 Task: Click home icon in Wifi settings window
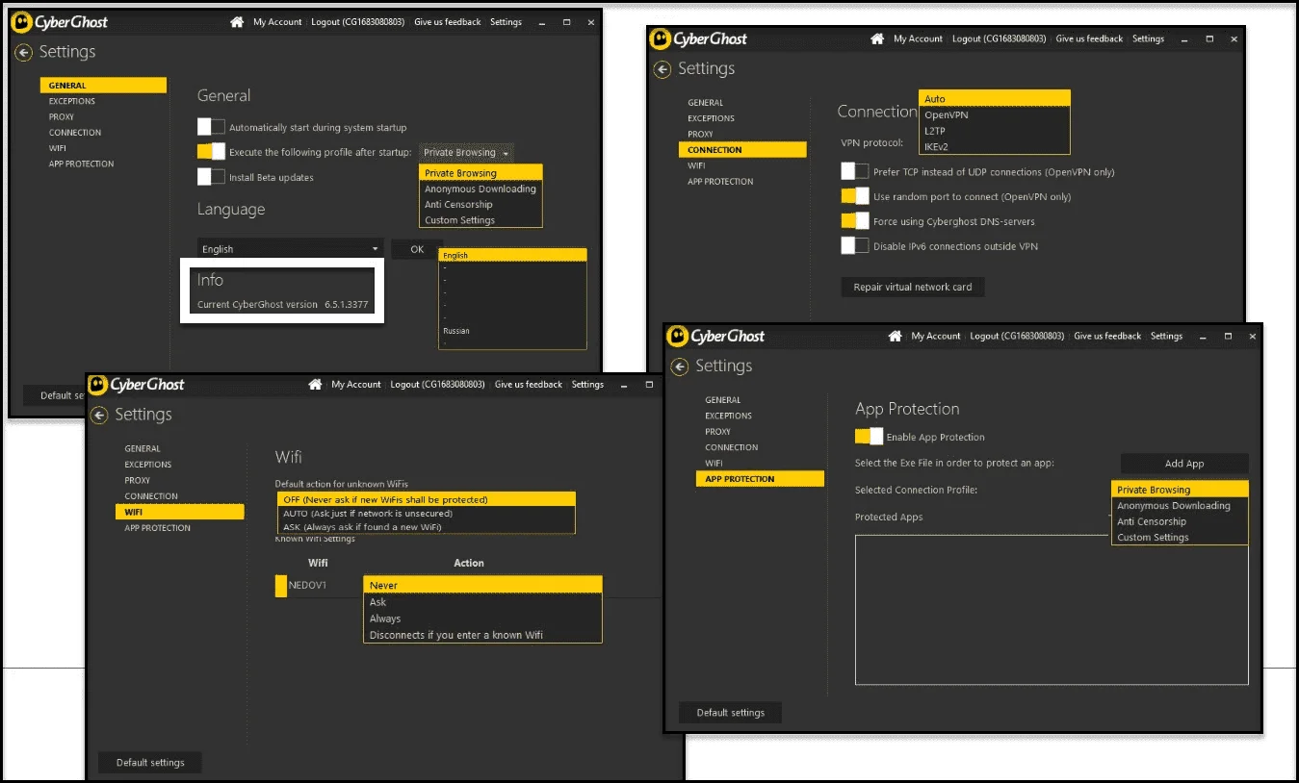tap(315, 385)
